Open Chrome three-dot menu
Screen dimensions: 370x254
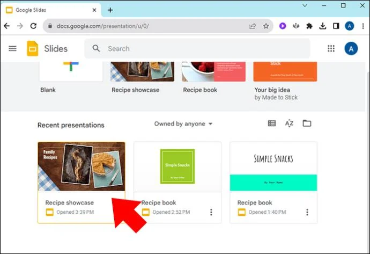(363, 26)
